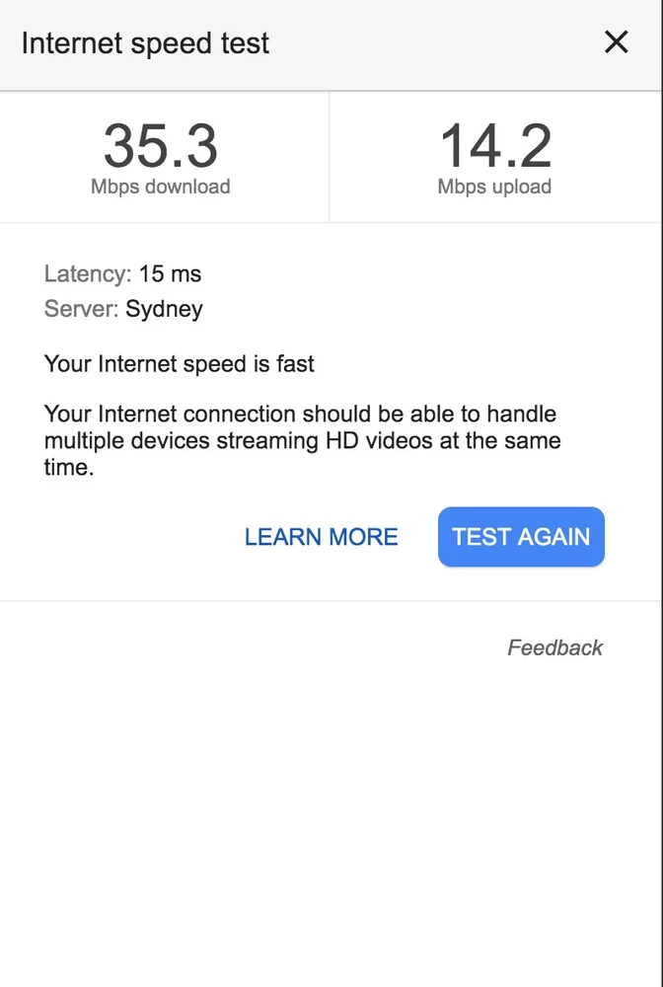Click the 14.2 upload speed value
This screenshot has width=663, height=987.
click(x=495, y=146)
